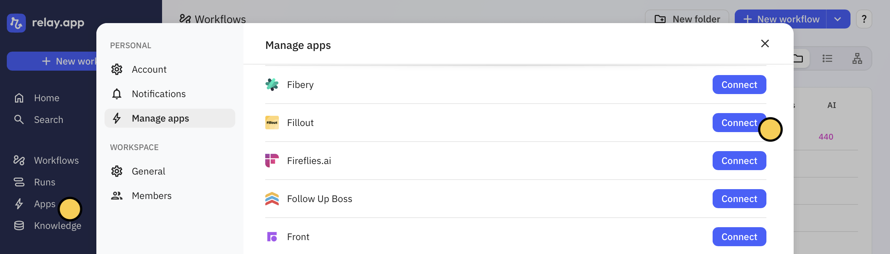The width and height of the screenshot is (890, 254).
Task: Click the Front app icon
Action: (x=272, y=237)
